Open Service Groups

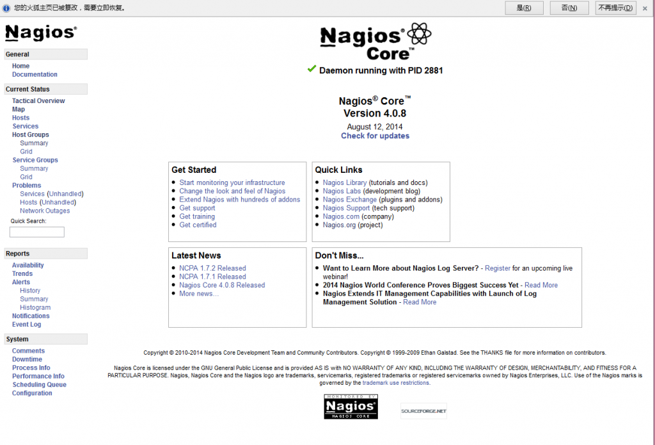coord(35,160)
